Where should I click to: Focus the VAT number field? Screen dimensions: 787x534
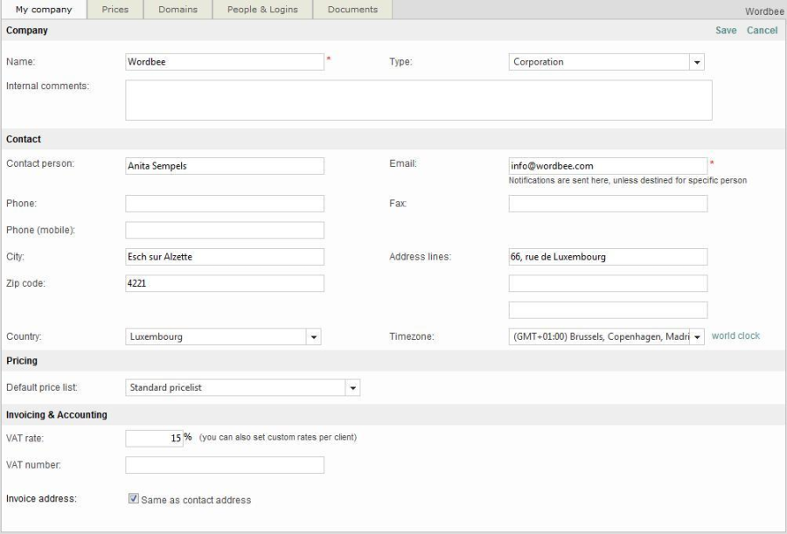[225, 465]
